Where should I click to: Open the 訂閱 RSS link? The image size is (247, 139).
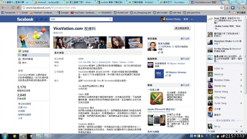tap(22, 107)
